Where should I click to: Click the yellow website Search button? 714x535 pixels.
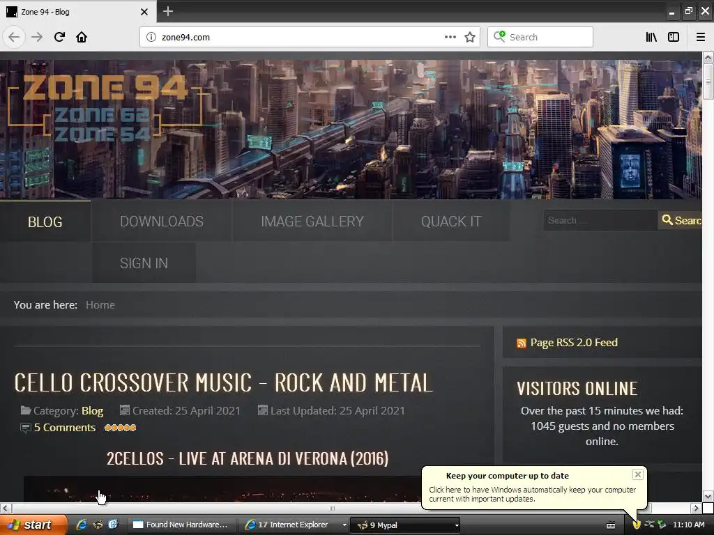coord(680,220)
